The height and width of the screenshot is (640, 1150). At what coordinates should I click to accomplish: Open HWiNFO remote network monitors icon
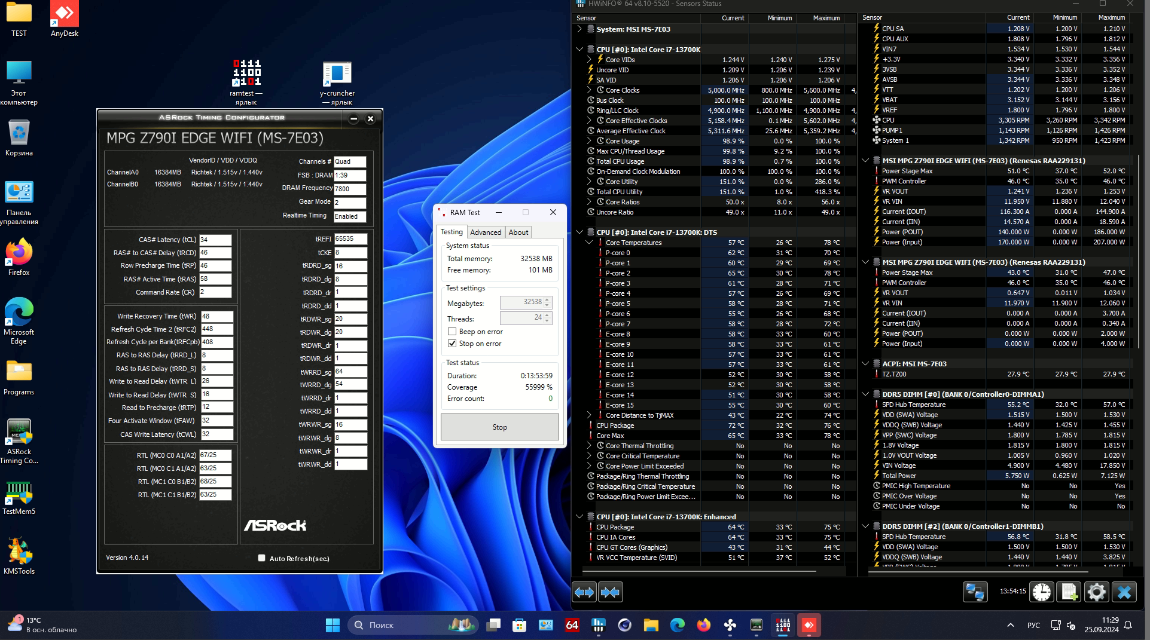click(975, 592)
